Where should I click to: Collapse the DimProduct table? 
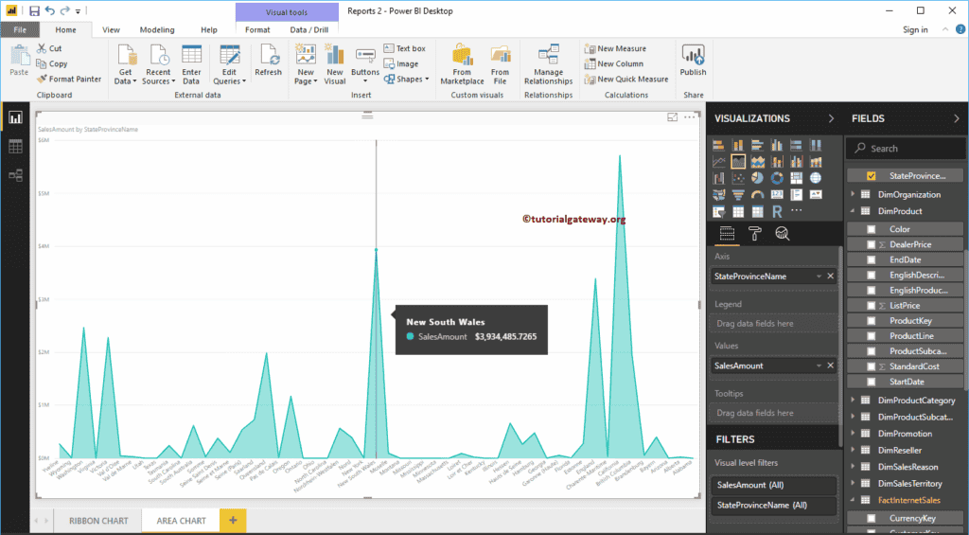[x=853, y=211]
